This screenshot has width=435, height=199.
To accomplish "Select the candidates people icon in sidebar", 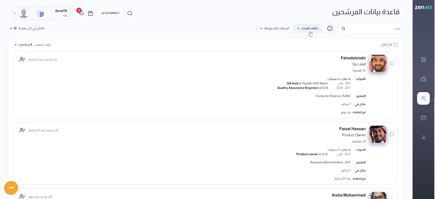I will pyautogui.click(x=423, y=98).
